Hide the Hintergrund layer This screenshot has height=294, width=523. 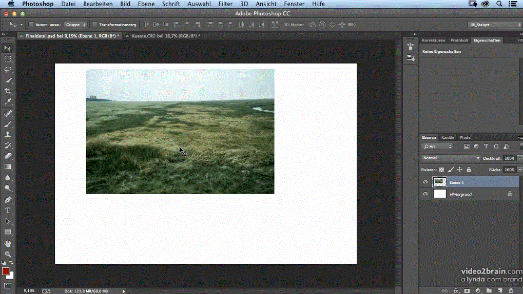click(425, 194)
